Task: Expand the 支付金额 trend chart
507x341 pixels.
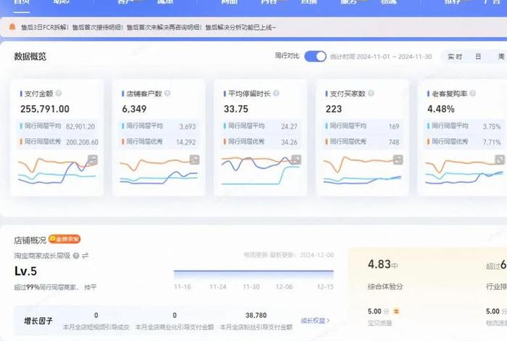Action: pyautogui.click(x=93, y=160)
